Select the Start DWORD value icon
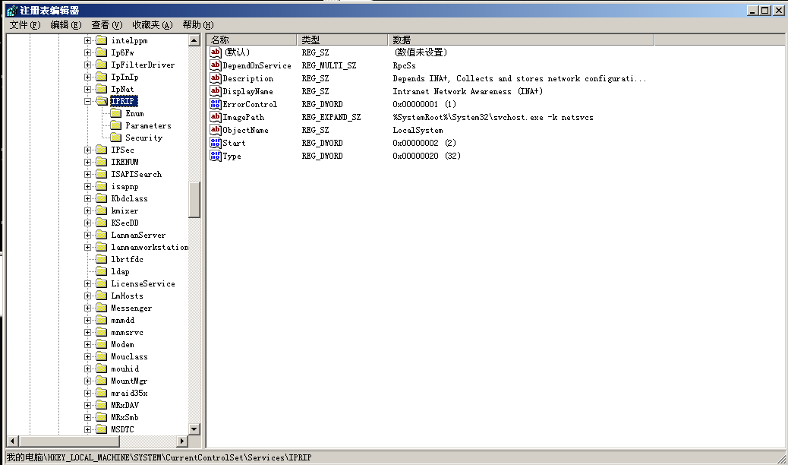This screenshot has width=788, height=465. [215, 143]
